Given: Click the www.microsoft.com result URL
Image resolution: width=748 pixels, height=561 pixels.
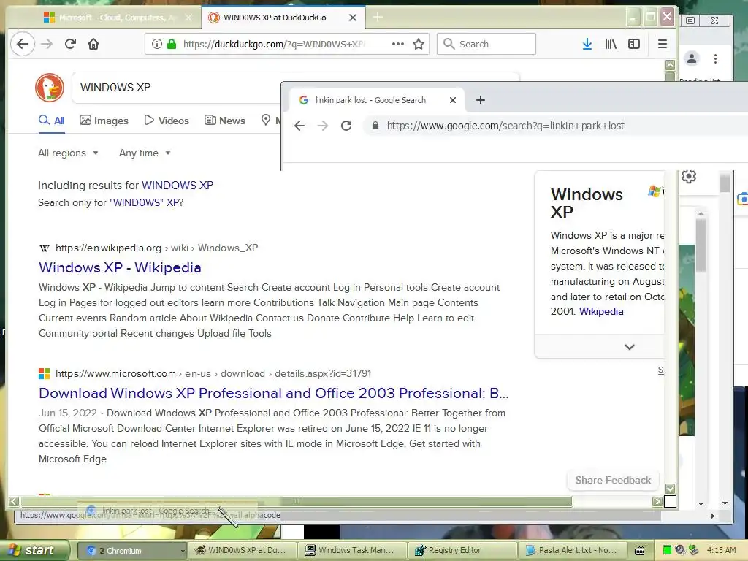Looking at the screenshot, I should click(213, 373).
